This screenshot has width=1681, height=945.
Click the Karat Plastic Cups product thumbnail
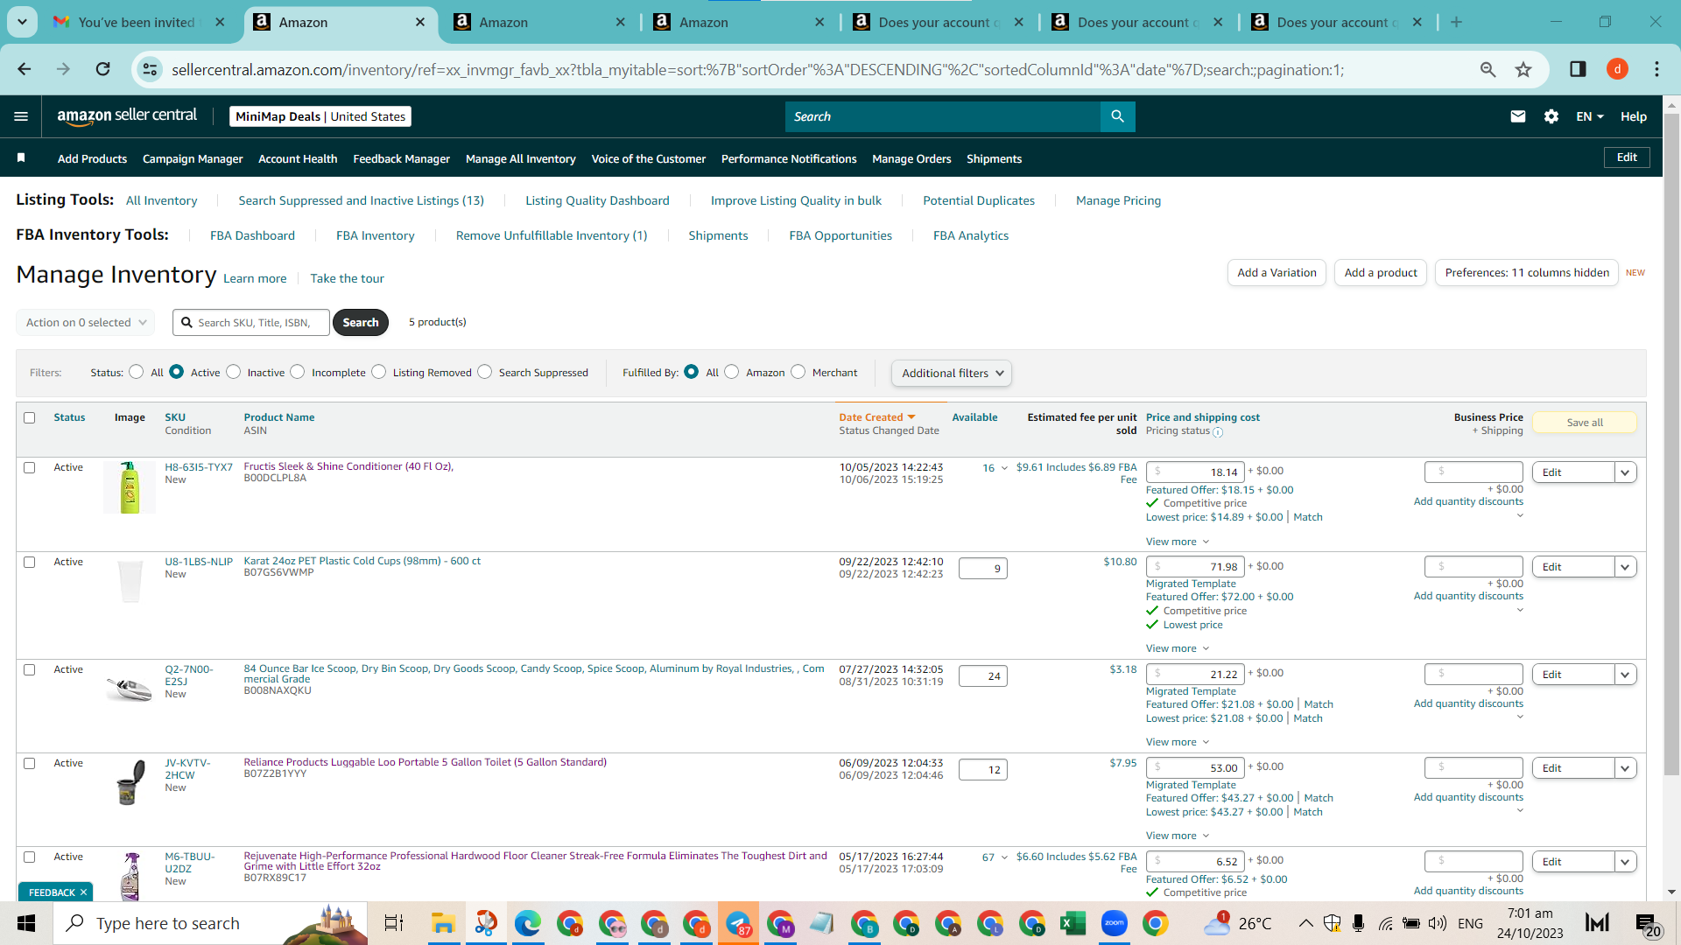pos(130,580)
